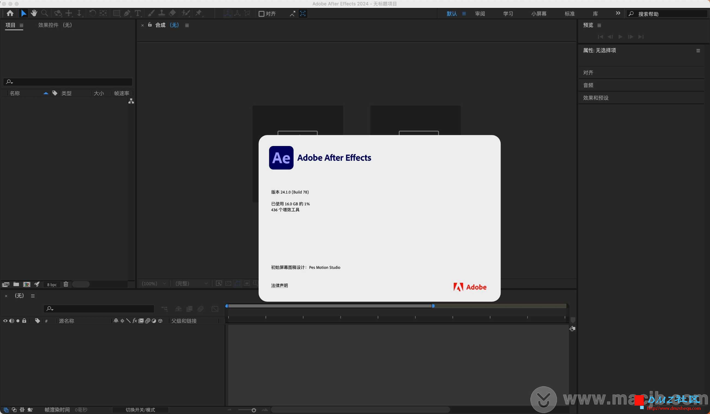Open project flowchart view icon
Viewport: 710px width, 414px height.
(131, 101)
